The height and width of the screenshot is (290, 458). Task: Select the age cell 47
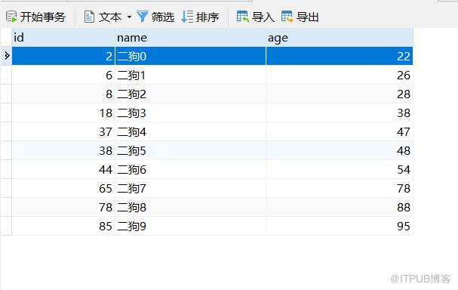click(340, 131)
